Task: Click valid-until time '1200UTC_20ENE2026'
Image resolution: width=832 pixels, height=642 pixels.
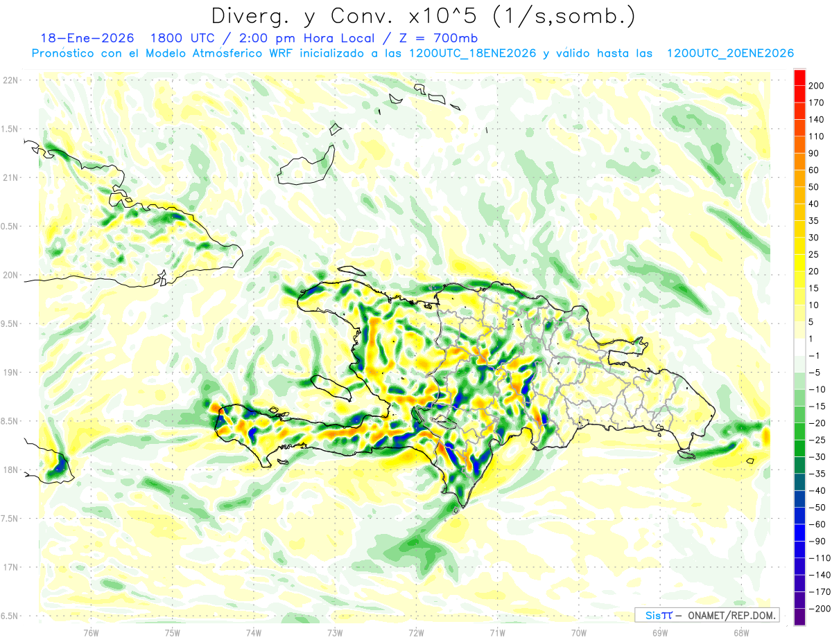Action: pos(729,53)
